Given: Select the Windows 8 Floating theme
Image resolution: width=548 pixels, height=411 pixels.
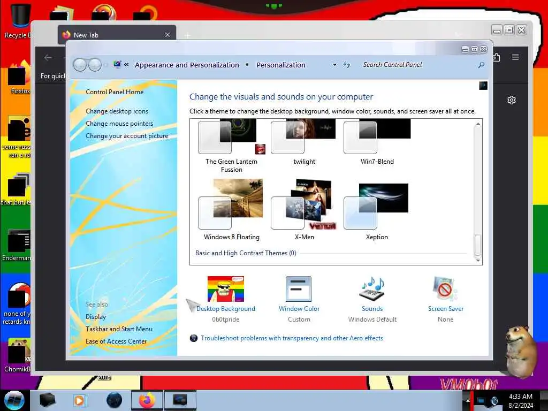Looking at the screenshot, I should point(231,210).
